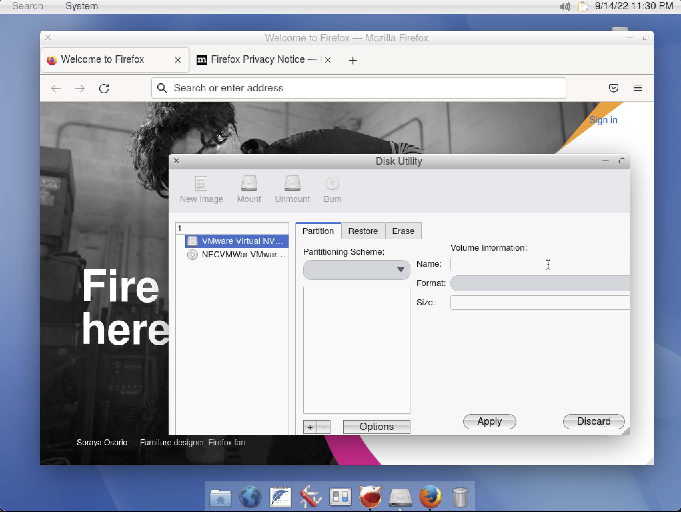
Task: Click the Name input field
Action: 539,264
